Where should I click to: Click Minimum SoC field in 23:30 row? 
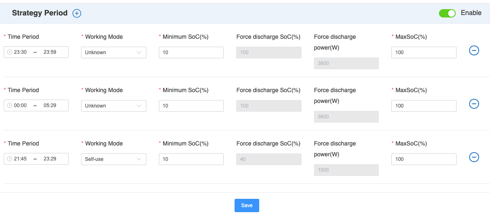pos(191,53)
